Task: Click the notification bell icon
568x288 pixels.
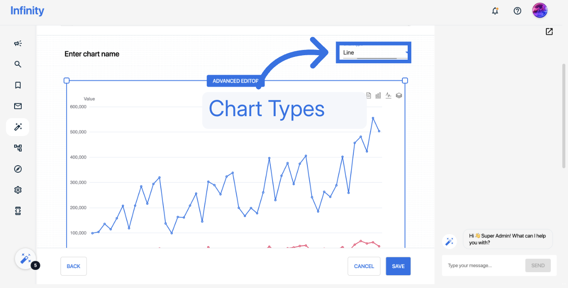Action: (x=495, y=11)
